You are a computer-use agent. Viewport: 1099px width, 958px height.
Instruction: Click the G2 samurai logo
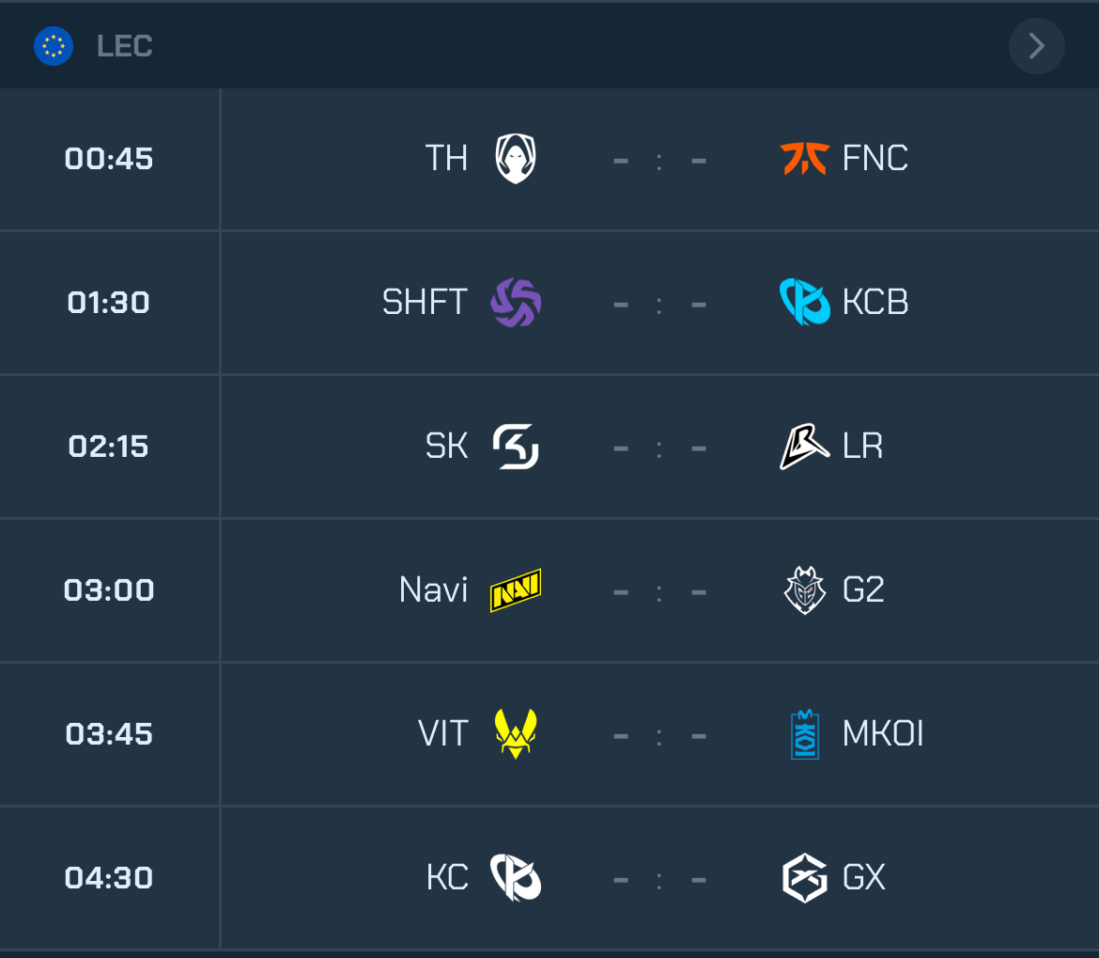805,590
